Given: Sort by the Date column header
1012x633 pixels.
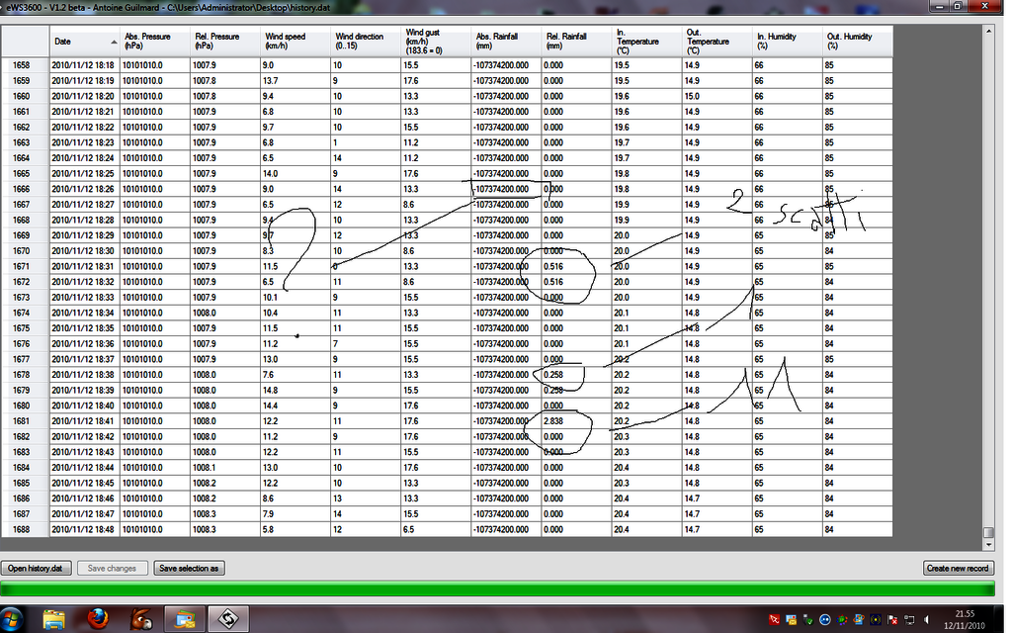Looking at the screenshot, I should click(85, 42).
